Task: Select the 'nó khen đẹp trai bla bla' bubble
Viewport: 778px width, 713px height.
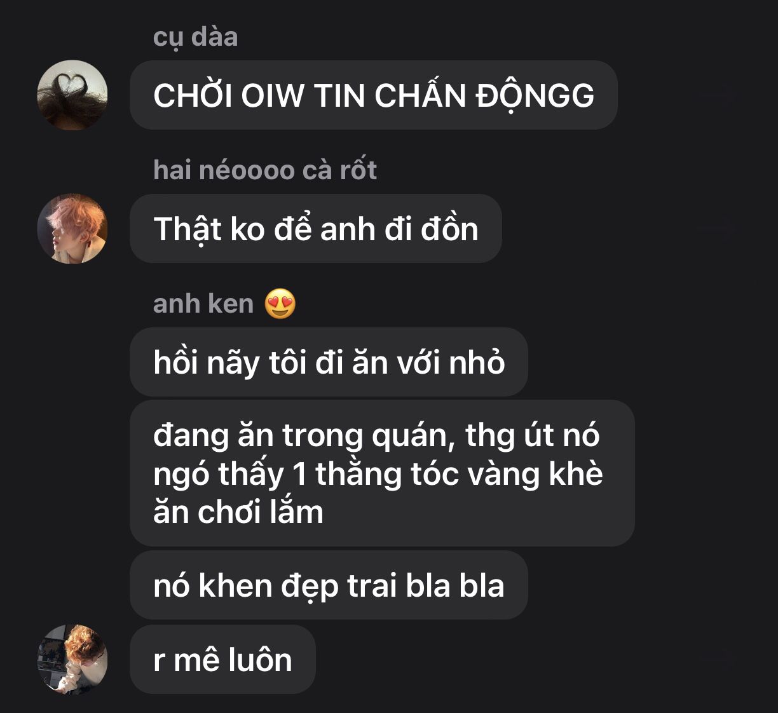Action: [329, 585]
